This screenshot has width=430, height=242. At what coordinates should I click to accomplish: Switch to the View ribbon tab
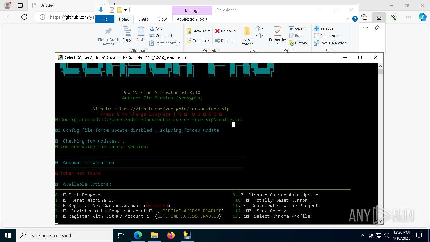coord(162,19)
